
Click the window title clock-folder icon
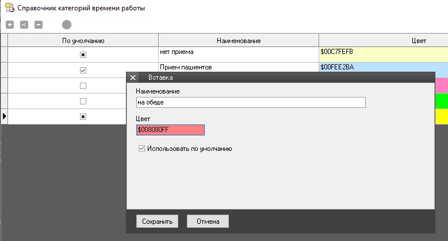tap(9, 9)
